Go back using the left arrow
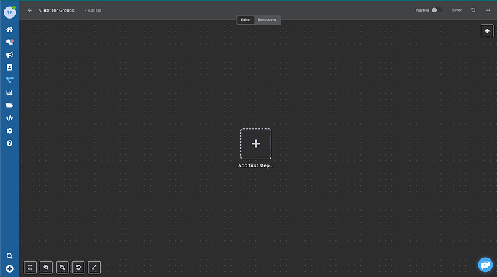The width and height of the screenshot is (497, 277). coord(30,10)
